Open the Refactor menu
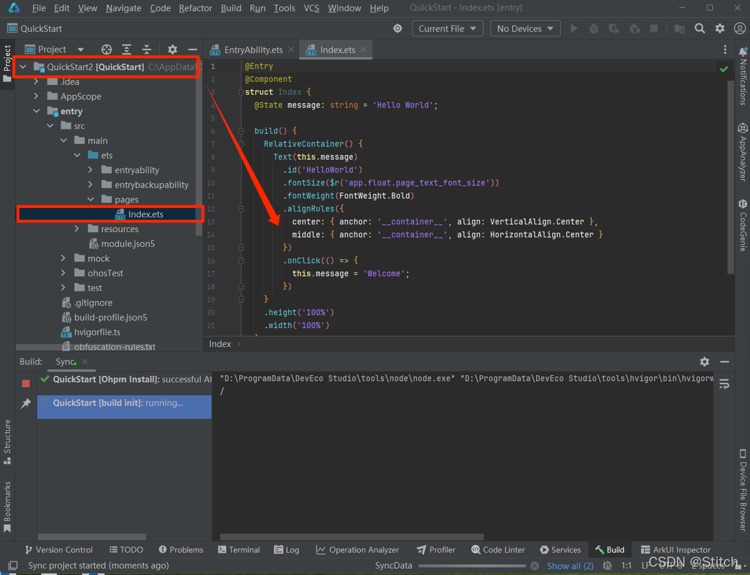This screenshot has height=575, width=750. pyautogui.click(x=196, y=8)
